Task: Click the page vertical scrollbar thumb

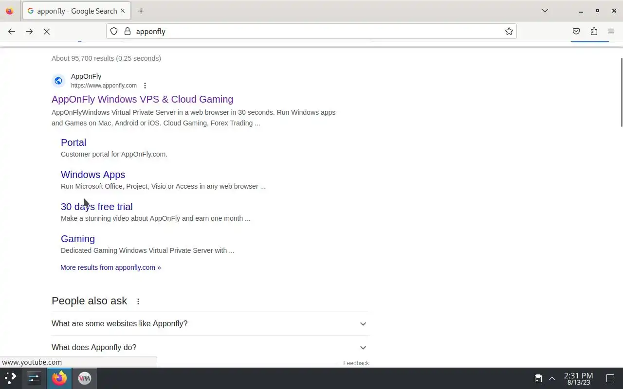Action: 621,92
